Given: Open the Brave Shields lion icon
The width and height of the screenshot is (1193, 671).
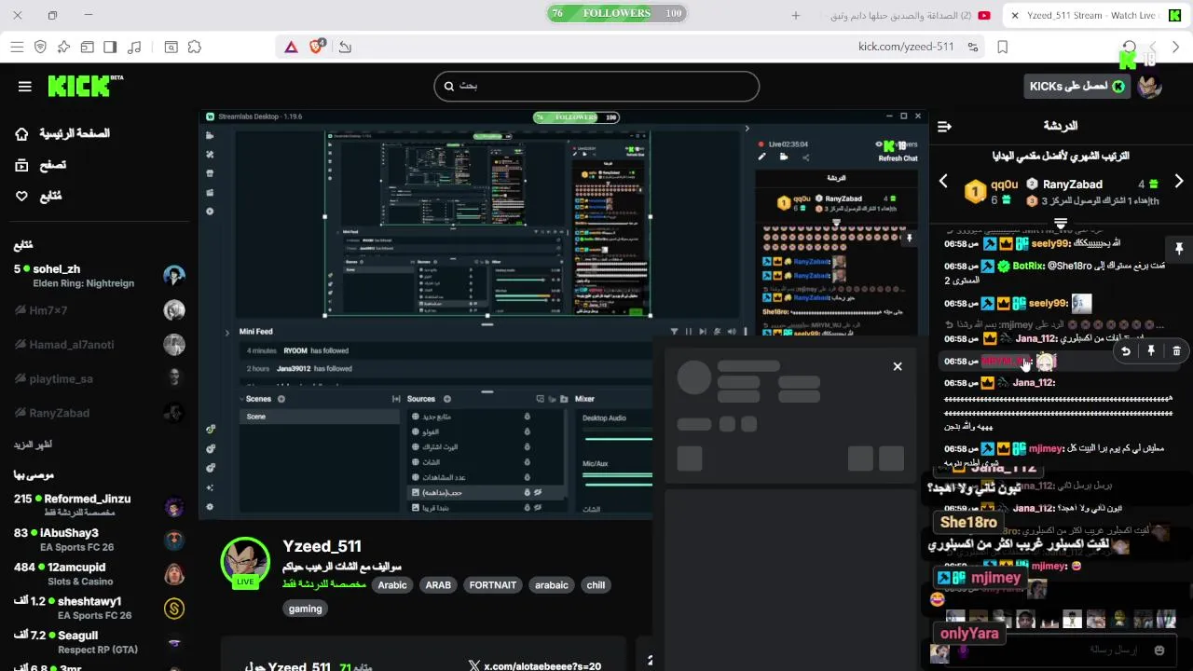Looking at the screenshot, I should (x=317, y=47).
